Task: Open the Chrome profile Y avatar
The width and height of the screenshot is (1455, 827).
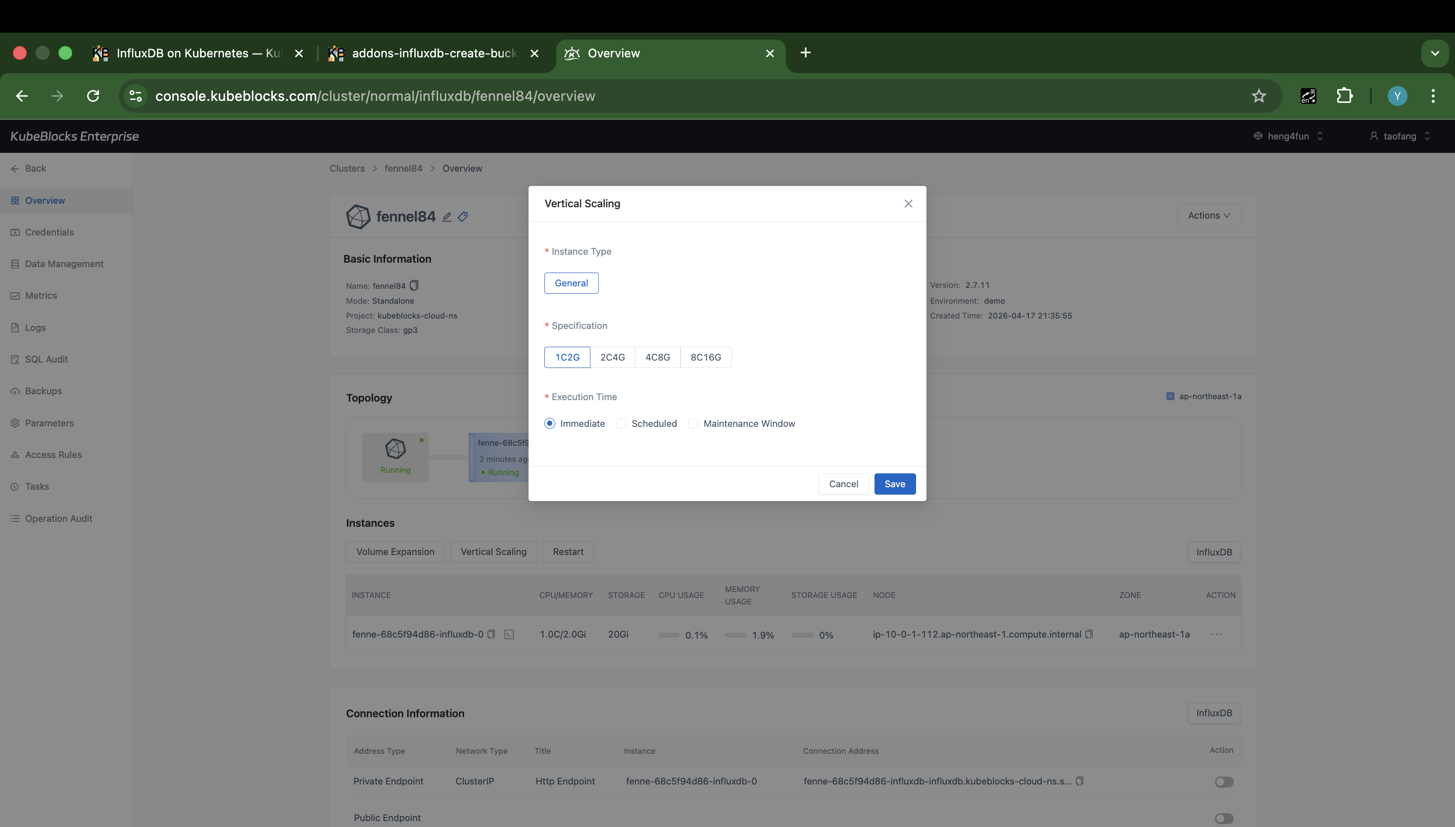Action: [x=1398, y=96]
